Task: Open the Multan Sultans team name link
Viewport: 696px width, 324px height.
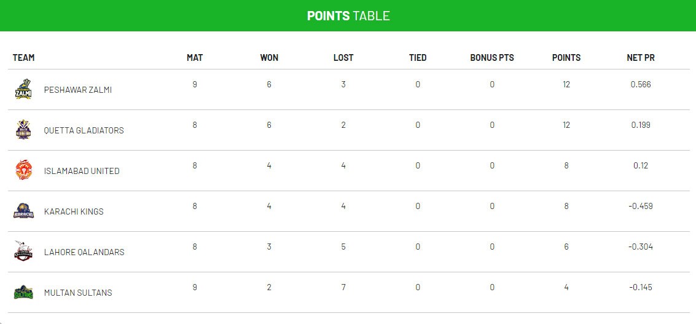Action: coord(78,293)
